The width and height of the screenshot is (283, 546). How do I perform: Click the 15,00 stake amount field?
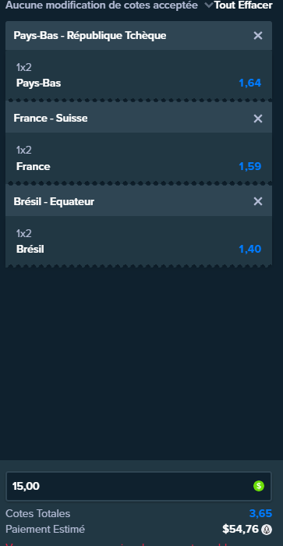click(139, 486)
